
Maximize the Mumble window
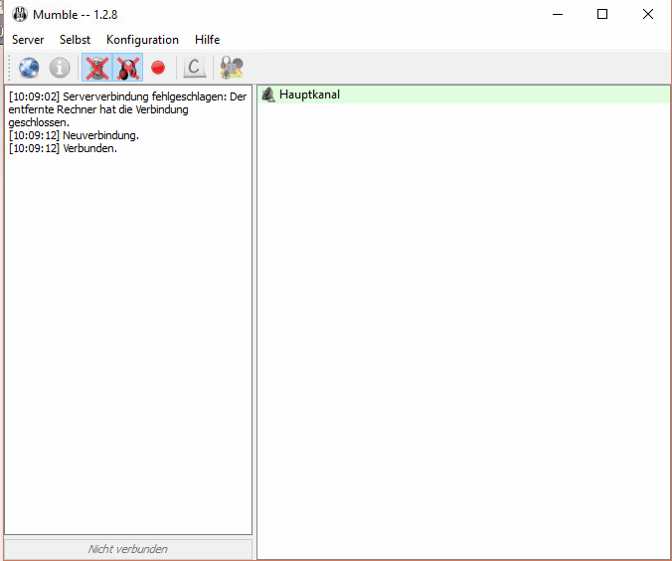[x=602, y=15]
